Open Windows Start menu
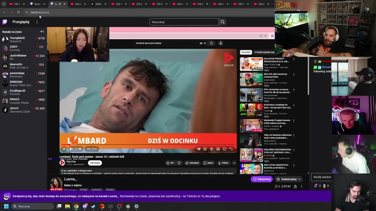The height and width of the screenshot is (211, 376). click(x=6, y=206)
